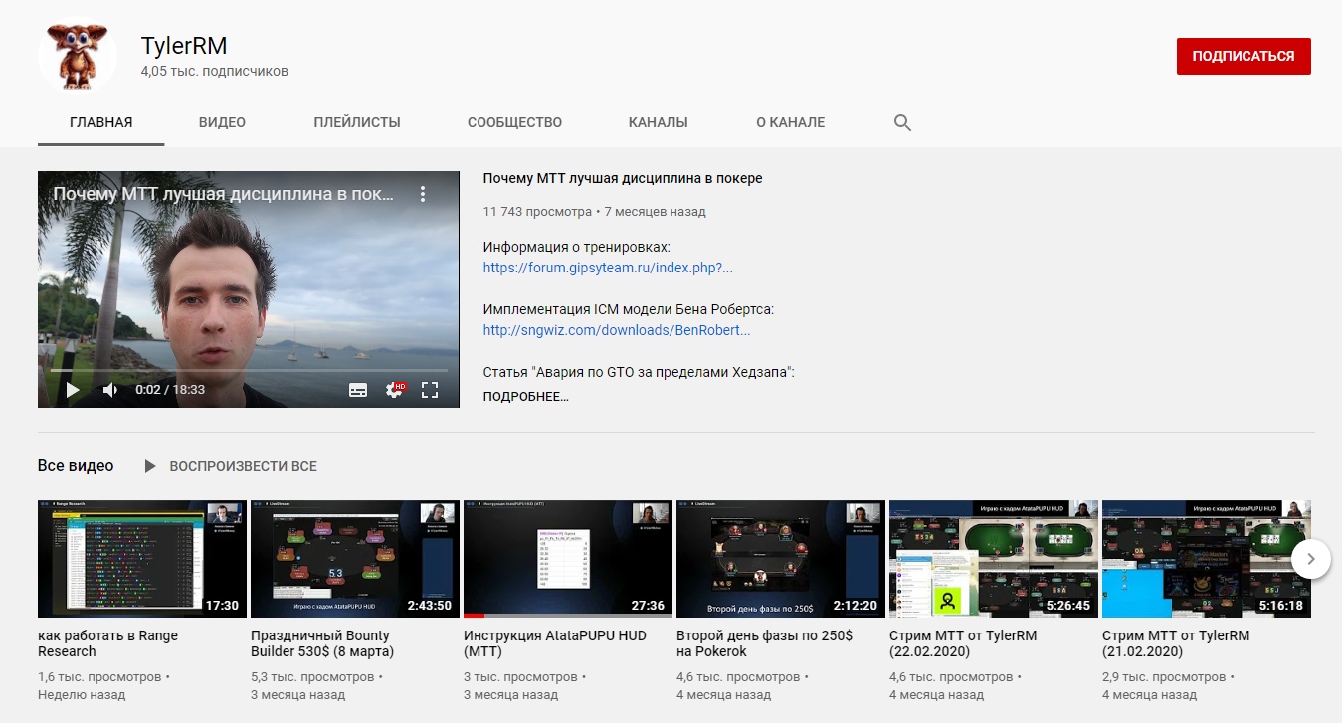The width and height of the screenshot is (1342, 723).
Task: Open the 22.02.2020 stream thumbnail
Action: [x=994, y=559]
